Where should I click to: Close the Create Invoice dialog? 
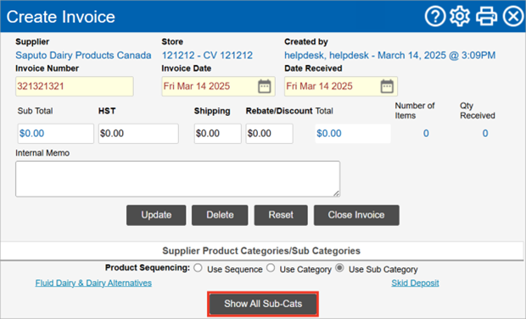click(513, 16)
